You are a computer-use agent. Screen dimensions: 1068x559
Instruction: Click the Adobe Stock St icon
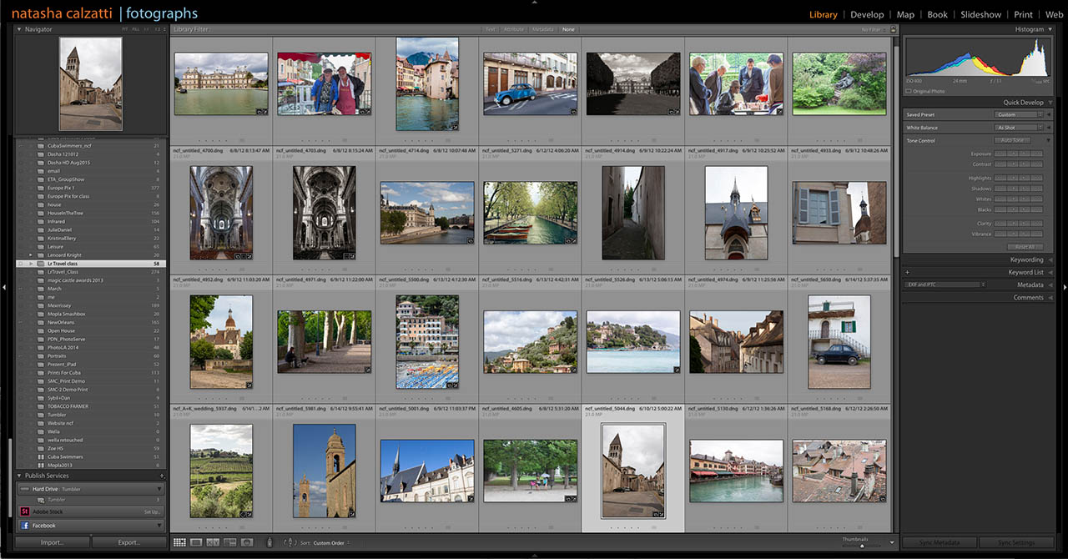point(25,511)
